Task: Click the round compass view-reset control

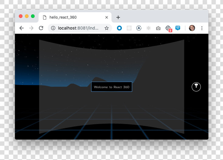Action: 196,87
